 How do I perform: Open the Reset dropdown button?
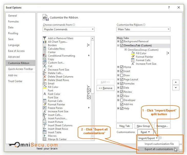coord(145,132)
